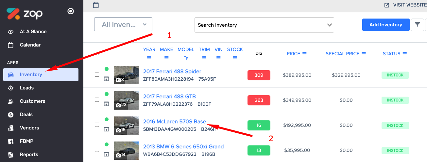Viewport: 427px width, 162px height.
Task: Open the VISIT WEBSITE link
Action: (x=410, y=5)
